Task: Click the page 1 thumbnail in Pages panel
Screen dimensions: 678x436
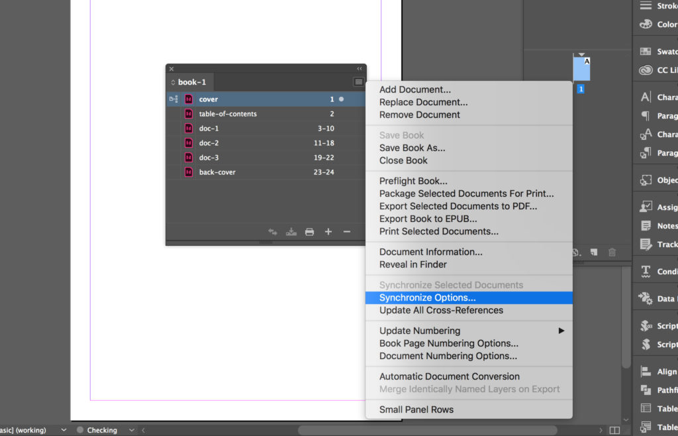Action: pos(581,69)
